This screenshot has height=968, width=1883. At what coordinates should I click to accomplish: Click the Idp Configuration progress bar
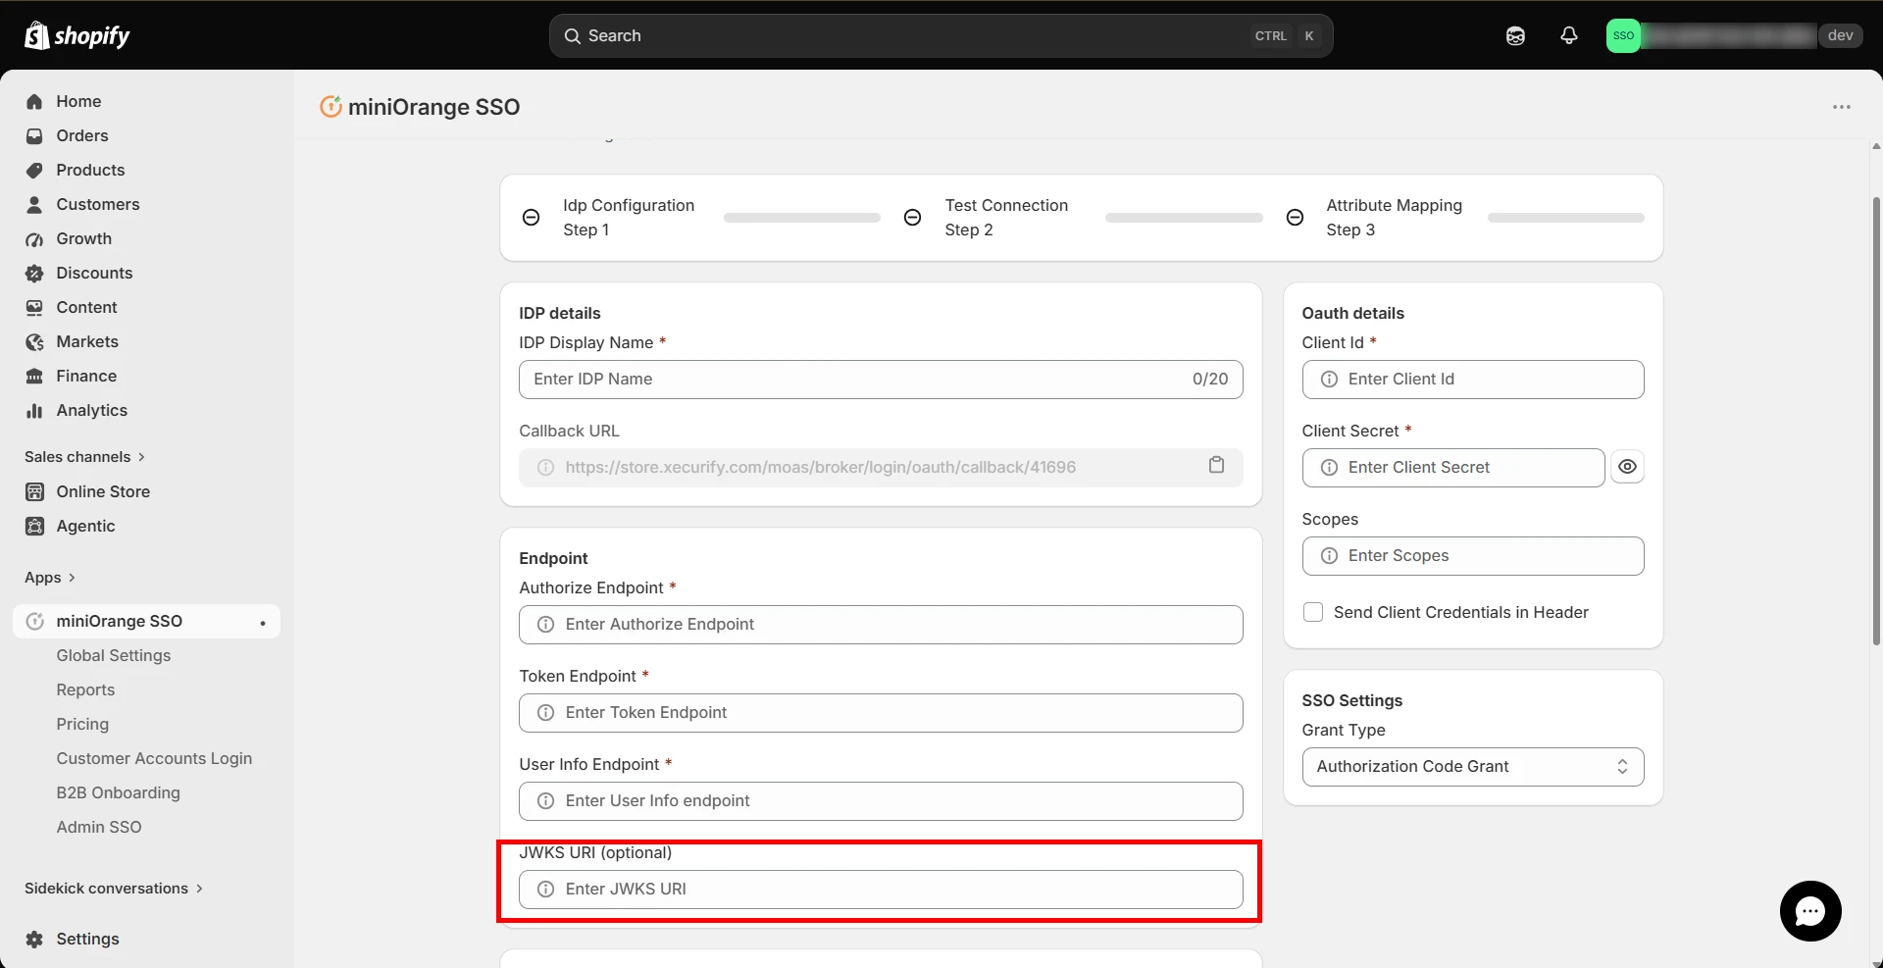(x=801, y=218)
